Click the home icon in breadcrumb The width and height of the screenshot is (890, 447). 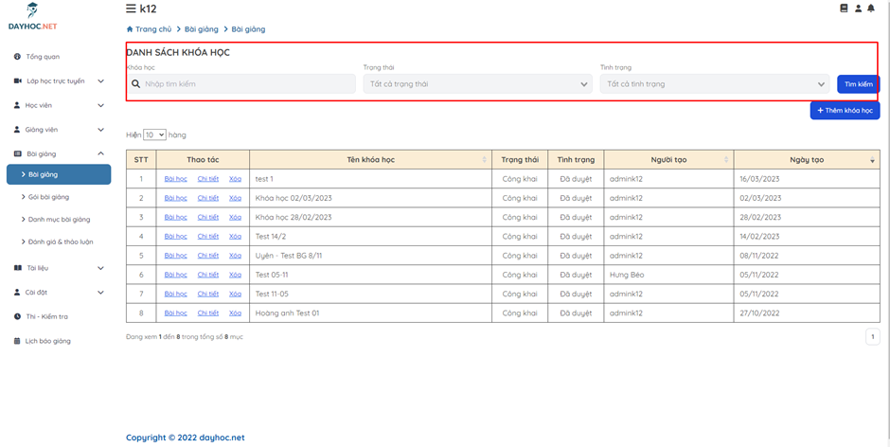(130, 29)
